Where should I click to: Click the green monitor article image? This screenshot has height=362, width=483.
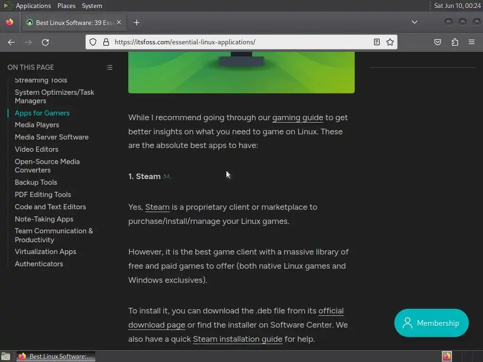pos(241,72)
